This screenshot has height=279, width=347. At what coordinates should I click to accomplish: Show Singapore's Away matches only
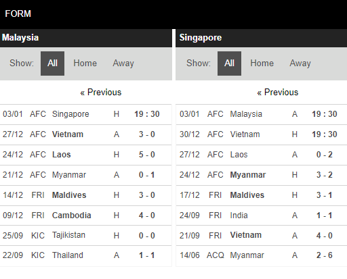(x=300, y=64)
